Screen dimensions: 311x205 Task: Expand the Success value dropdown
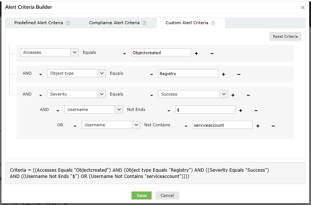tap(223, 94)
